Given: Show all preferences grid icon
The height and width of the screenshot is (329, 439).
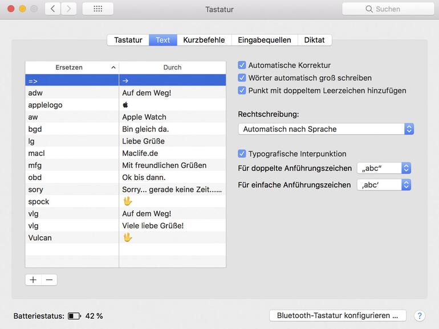Looking at the screenshot, I should [97, 9].
